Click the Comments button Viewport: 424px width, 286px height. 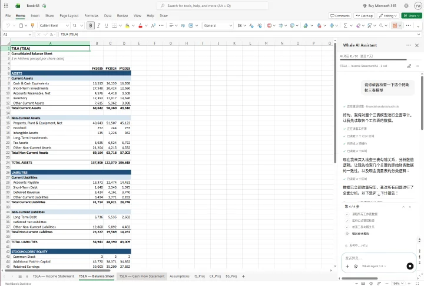tap(340, 16)
